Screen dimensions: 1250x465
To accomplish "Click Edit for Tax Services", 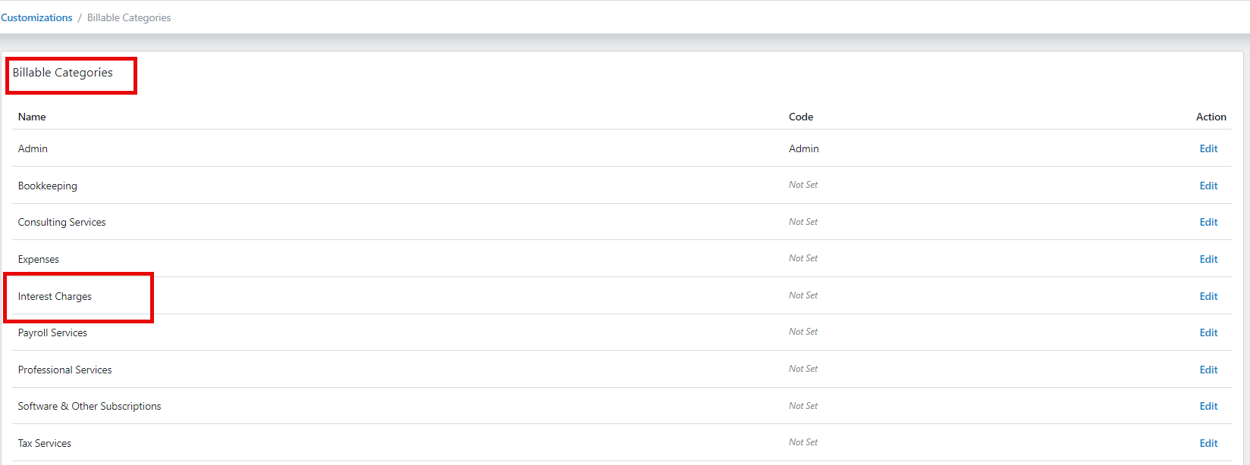I will [x=1208, y=443].
